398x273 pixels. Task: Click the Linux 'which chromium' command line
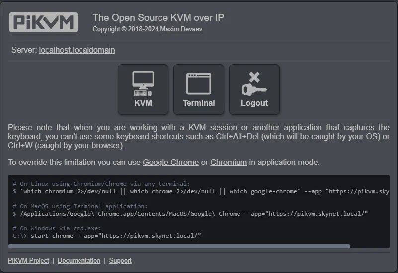point(199,191)
